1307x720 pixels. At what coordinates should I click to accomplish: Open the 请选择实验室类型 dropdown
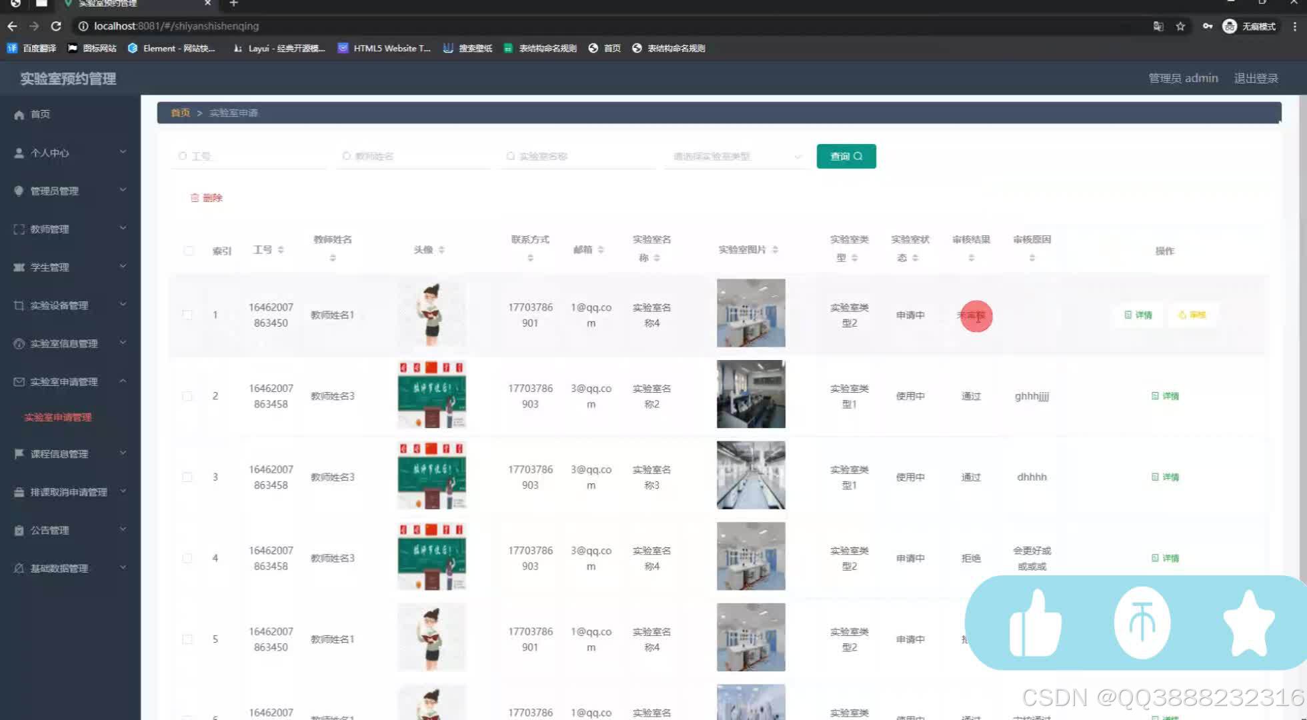[734, 156]
